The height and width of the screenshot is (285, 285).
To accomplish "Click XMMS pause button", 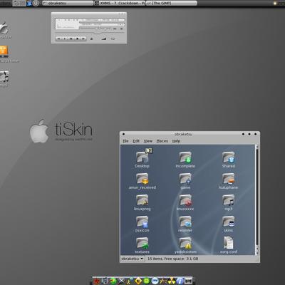I will tap(71, 38).
